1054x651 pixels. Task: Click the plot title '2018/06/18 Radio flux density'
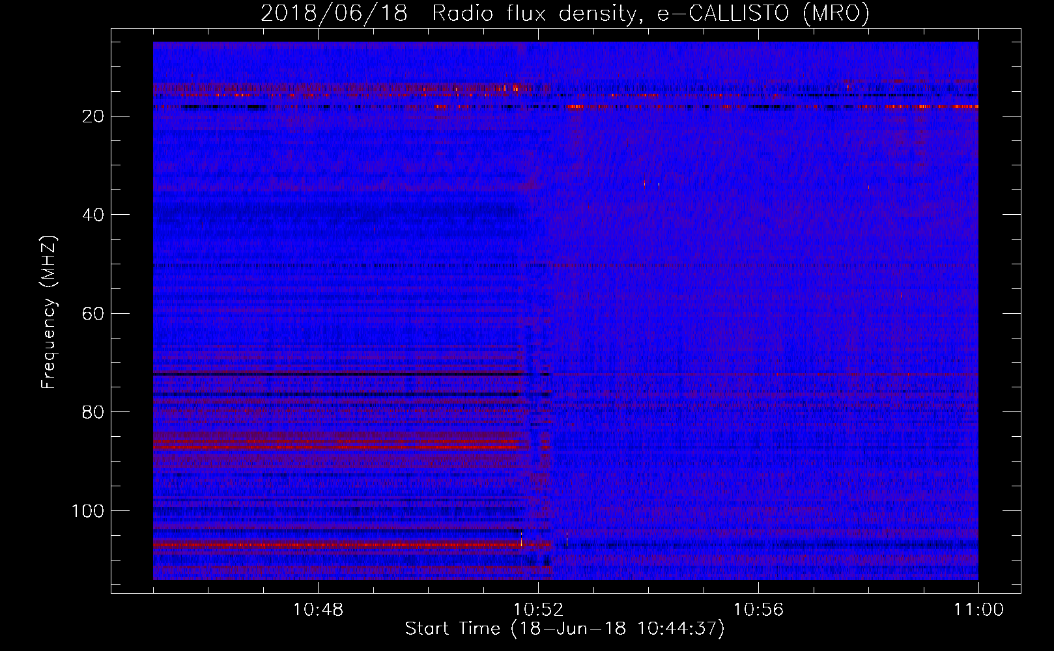[565, 14]
